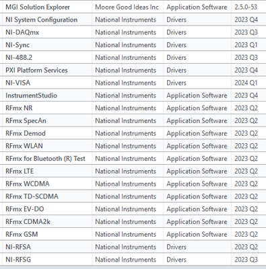Select RFmx SpecAn in the list
This screenshot has width=266, height=269.
26,120
